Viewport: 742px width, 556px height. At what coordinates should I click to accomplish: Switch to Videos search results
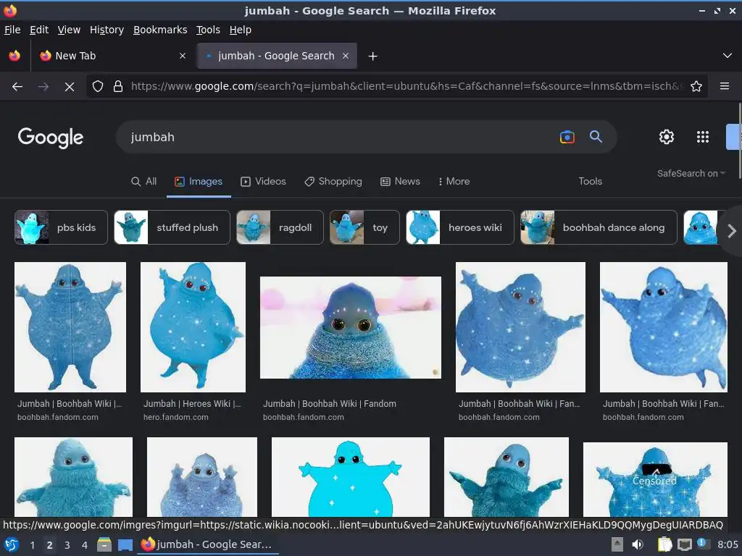point(263,182)
